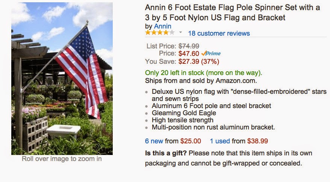Image resolution: width=330 pixels, height=182 pixels.
Task: Click the Multi-position non rust aluminum bracket bullet
Action: 213,127
